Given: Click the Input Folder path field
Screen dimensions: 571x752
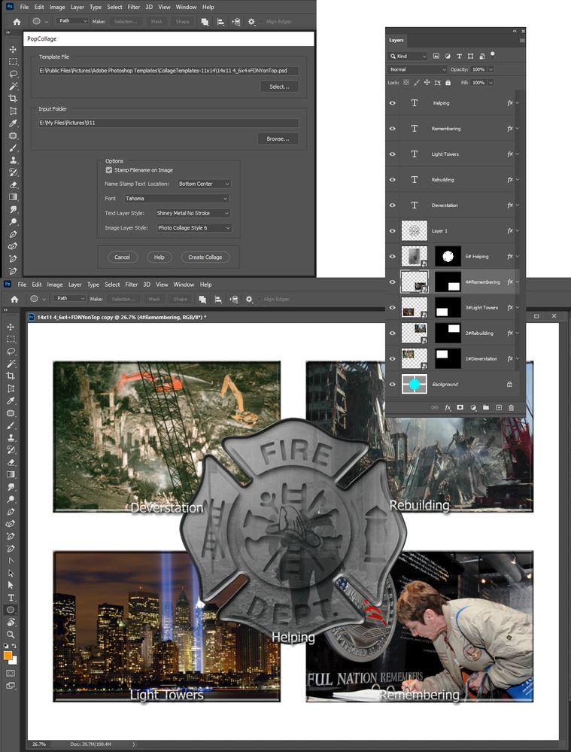Looking at the screenshot, I should [169, 123].
